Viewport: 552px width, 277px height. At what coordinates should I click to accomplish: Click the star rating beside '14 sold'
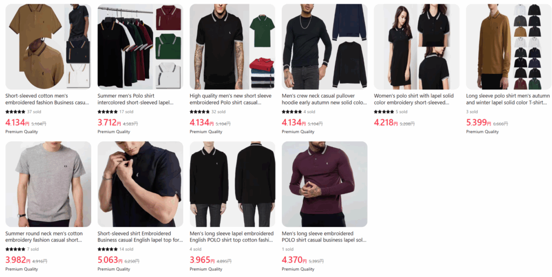tap(107, 249)
